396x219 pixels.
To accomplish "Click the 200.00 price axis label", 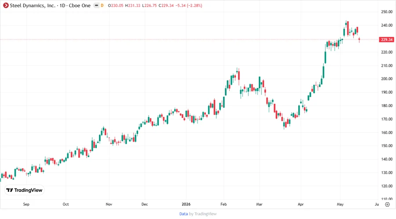I will click(x=387, y=79).
